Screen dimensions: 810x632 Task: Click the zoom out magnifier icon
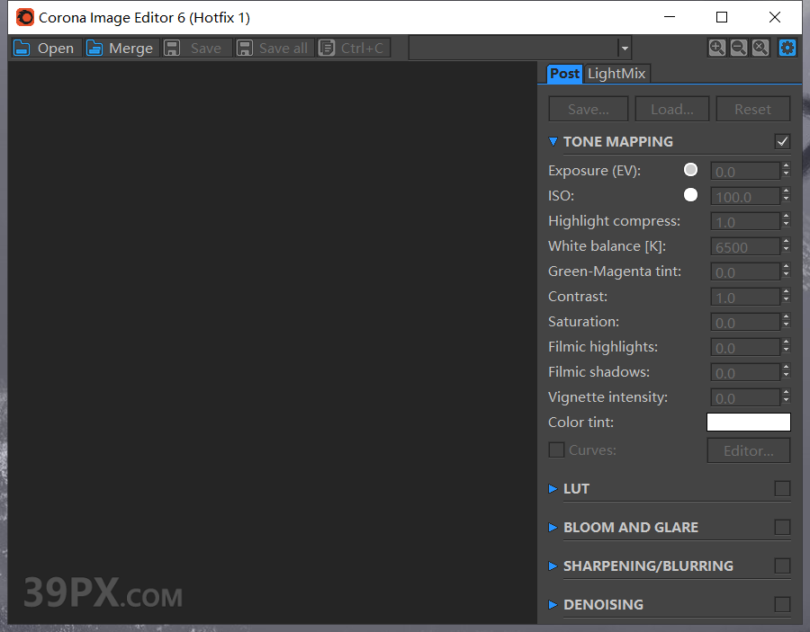tap(738, 47)
